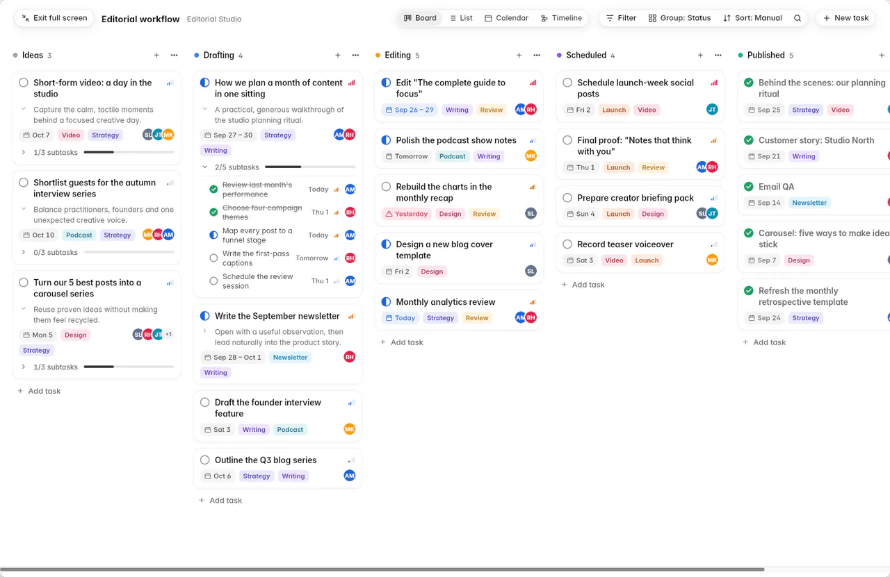Toggle completion of Record teaser voiceover
Viewport: 890px width, 577px height.
coord(567,244)
